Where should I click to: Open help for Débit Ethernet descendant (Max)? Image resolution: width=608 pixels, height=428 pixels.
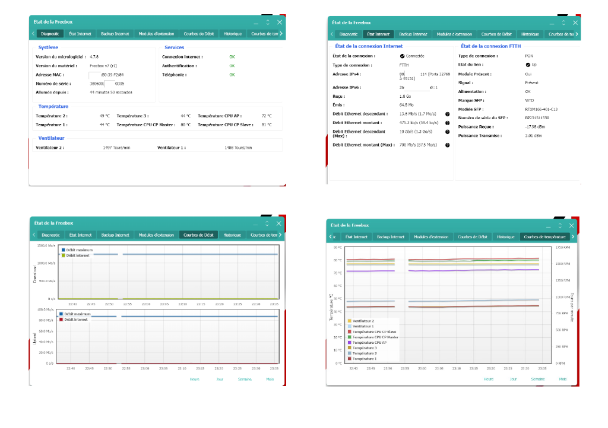coord(447,132)
